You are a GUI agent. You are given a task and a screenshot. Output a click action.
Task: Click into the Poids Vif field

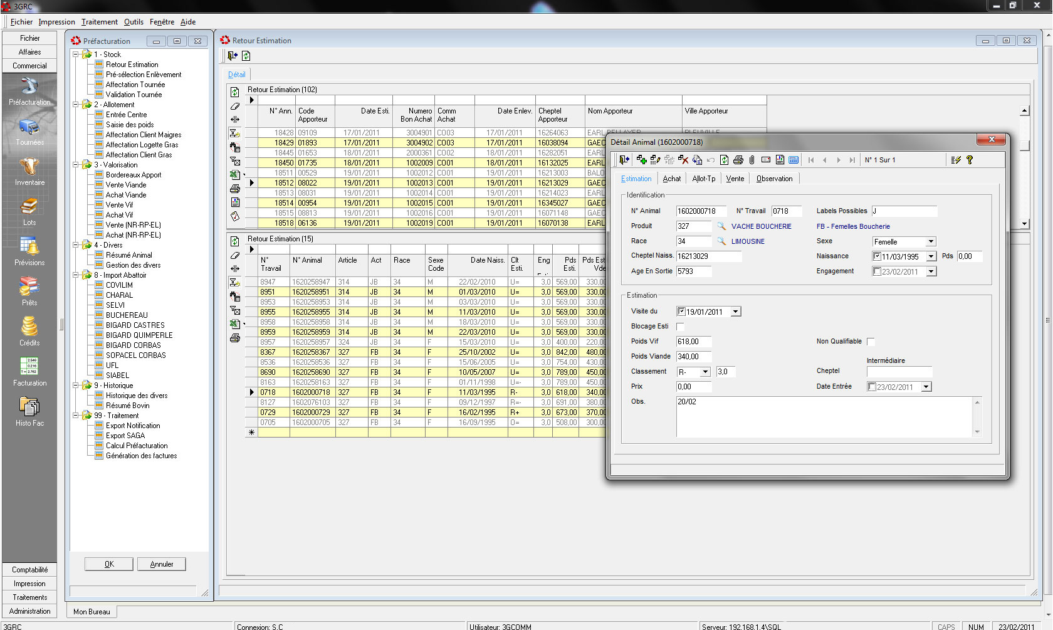coord(694,342)
